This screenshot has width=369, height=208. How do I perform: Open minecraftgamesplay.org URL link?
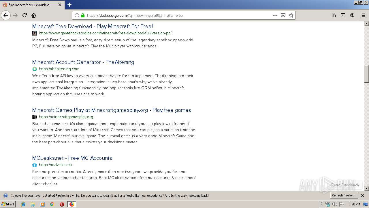click(x=66, y=117)
